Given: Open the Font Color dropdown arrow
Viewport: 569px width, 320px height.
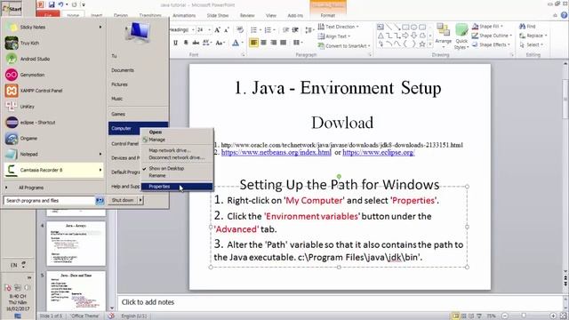Looking at the screenshot, I should 243,43.
